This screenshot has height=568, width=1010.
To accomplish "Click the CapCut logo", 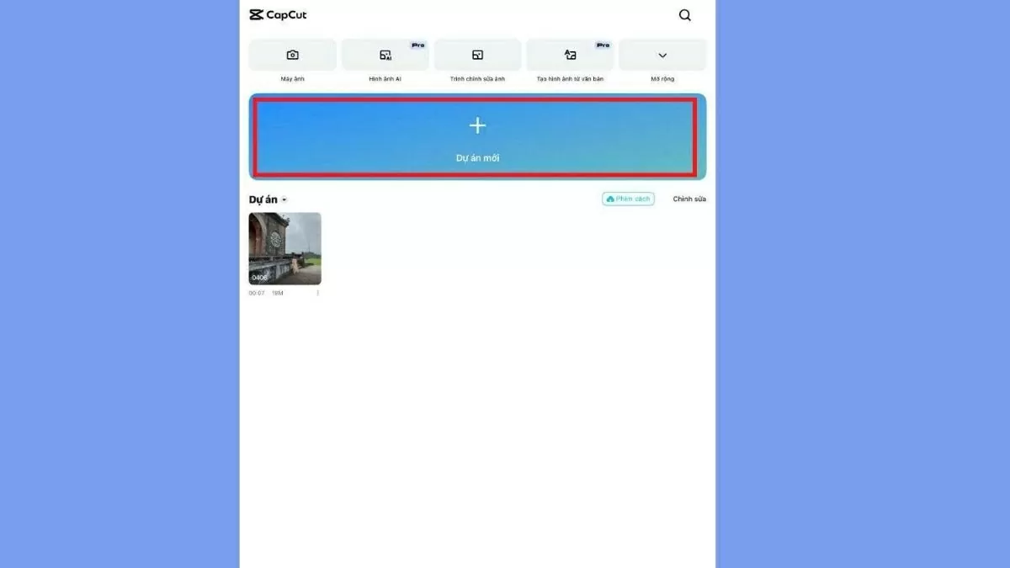I will tap(279, 15).
